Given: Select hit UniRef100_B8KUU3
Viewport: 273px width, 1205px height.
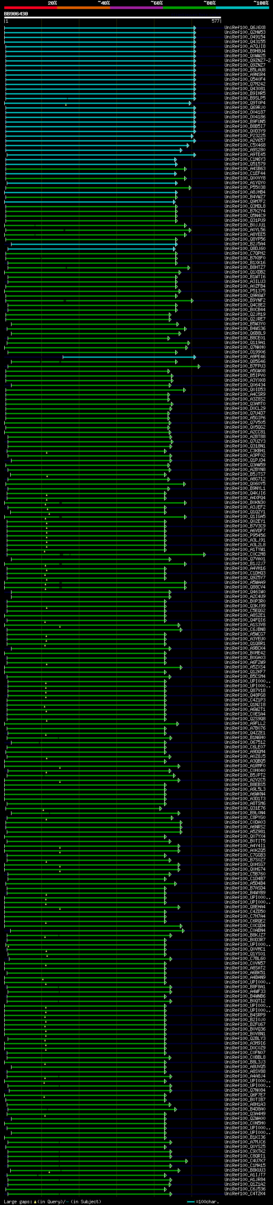Looking at the screenshot, I should [x=245, y=1170].
